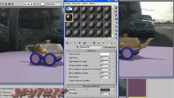Toggle checkered Background icon
Screen dimensions: 174x98
pos(116,15)
